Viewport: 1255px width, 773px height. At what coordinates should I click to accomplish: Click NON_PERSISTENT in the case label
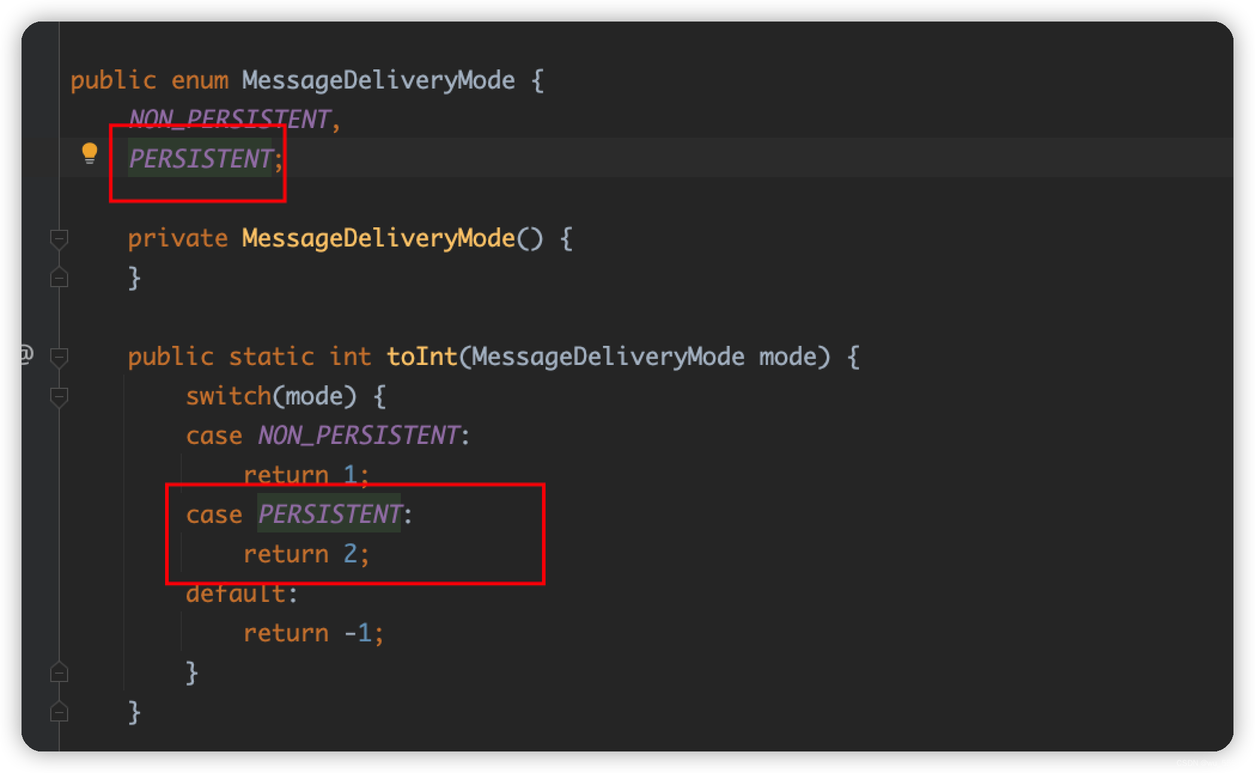pos(358,436)
